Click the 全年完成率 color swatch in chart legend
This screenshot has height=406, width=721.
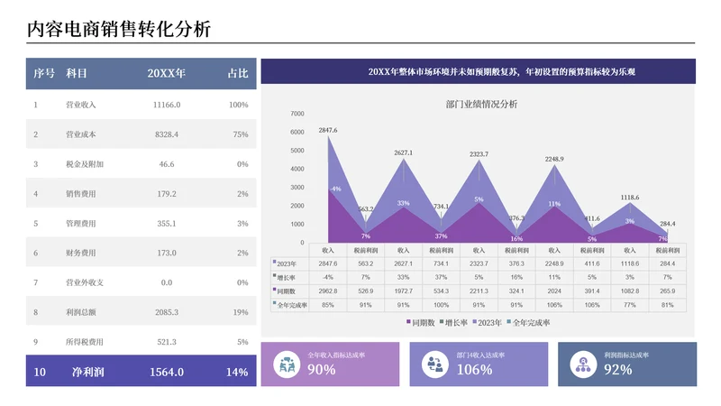(x=509, y=322)
